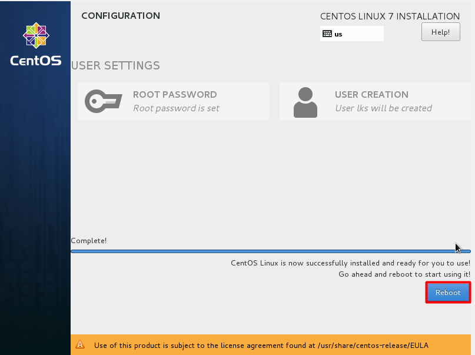Click the Reboot button
The image size is (475, 355).
pyautogui.click(x=448, y=293)
